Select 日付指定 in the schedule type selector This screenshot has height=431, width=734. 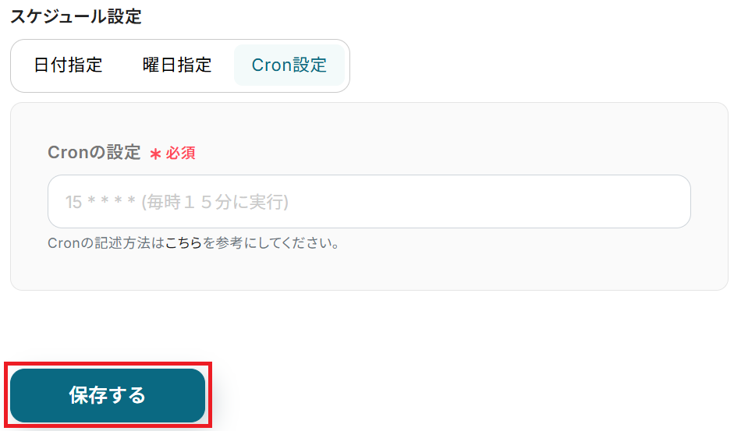[x=69, y=65]
